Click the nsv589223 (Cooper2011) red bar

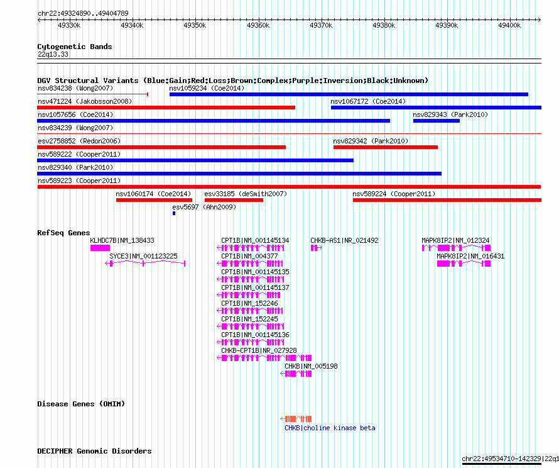point(289,187)
